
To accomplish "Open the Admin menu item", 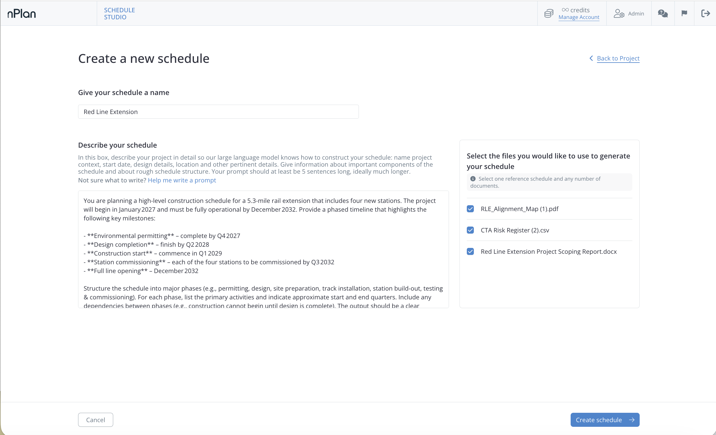I will [629, 13].
